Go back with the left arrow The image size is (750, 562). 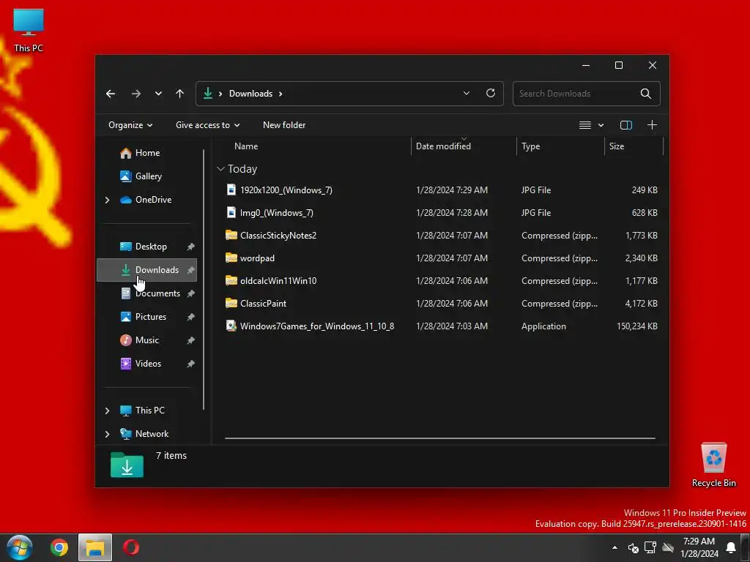point(111,94)
